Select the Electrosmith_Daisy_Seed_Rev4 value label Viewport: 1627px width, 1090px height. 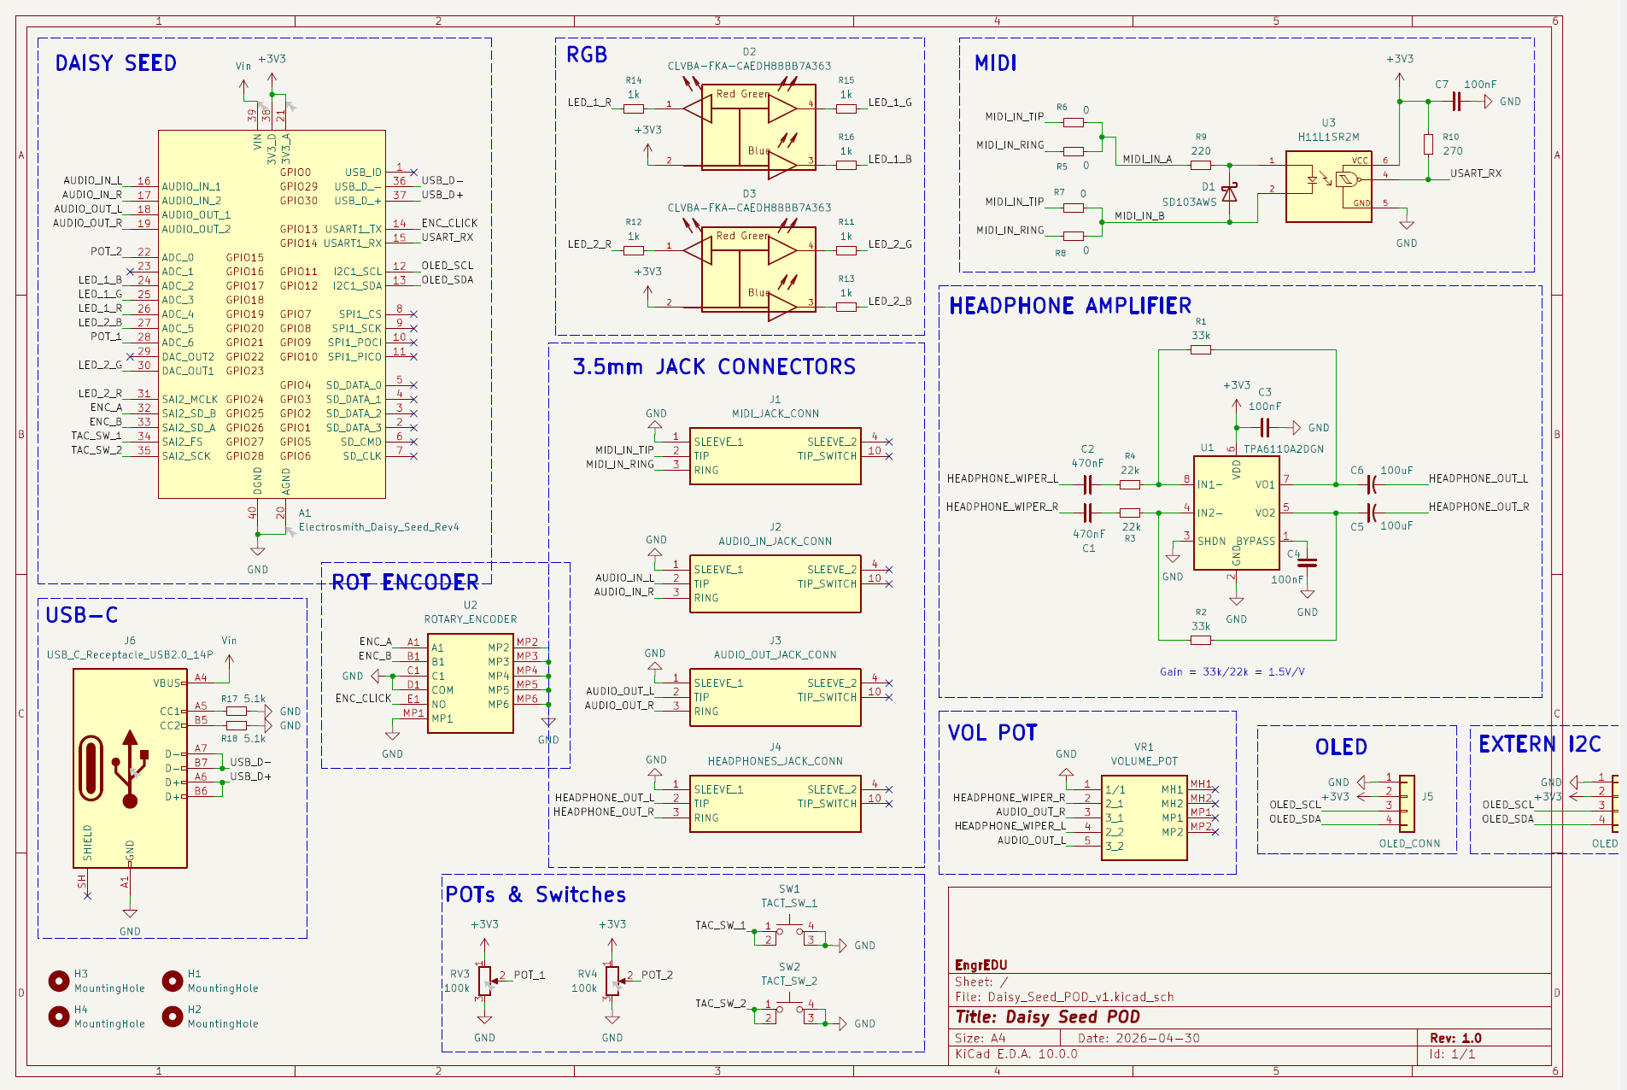pos(378,527)
